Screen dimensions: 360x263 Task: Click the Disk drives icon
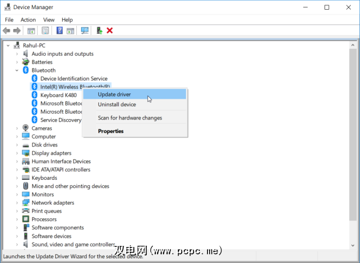25,145
